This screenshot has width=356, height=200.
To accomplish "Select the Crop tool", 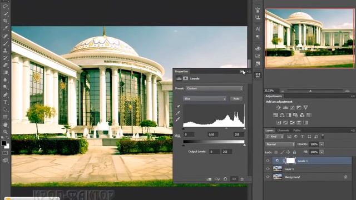I will [5, 21].
